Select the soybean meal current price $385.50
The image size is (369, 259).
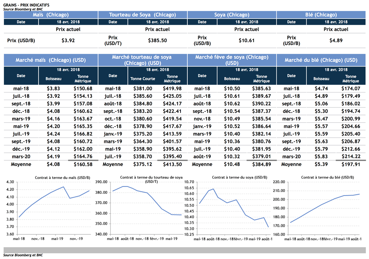pos(157,41)
